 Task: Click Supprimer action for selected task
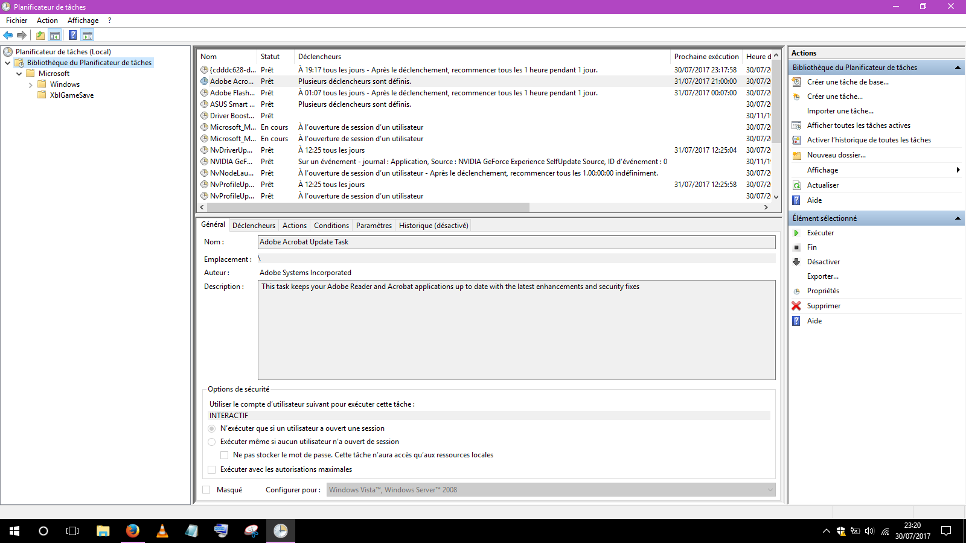pos(824,306)
